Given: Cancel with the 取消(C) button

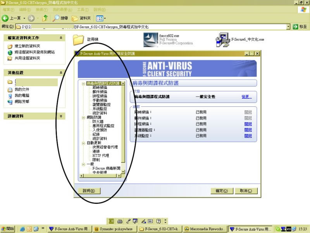Looking at the screenshot, I should coord(246,191).
